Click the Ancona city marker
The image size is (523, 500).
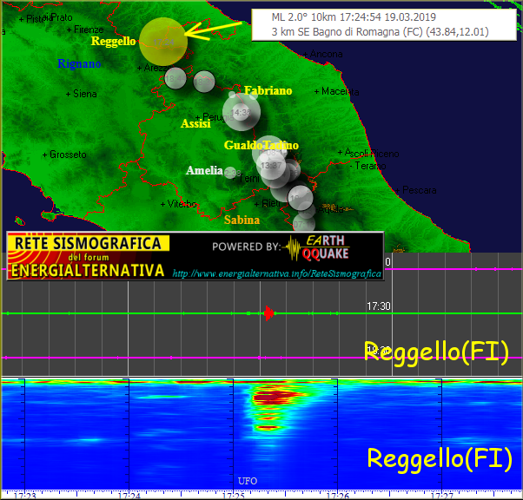[x=323, y=54]
